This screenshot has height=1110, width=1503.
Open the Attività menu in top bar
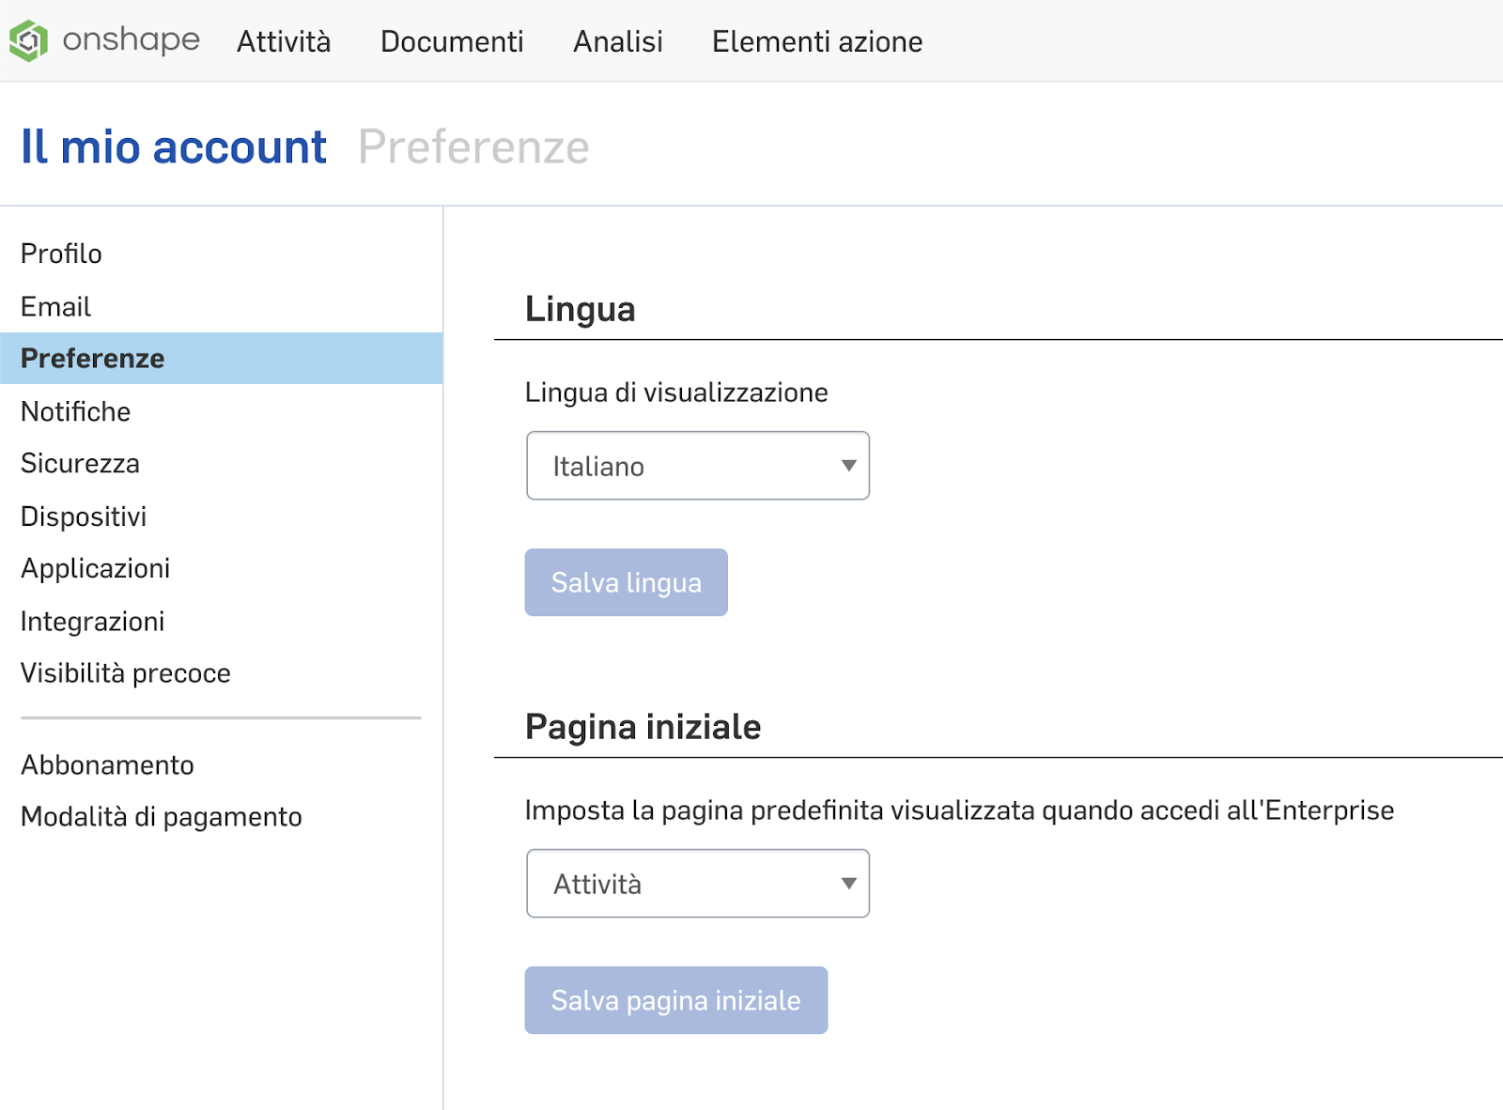pyautogui.click(x=284, y=41)
